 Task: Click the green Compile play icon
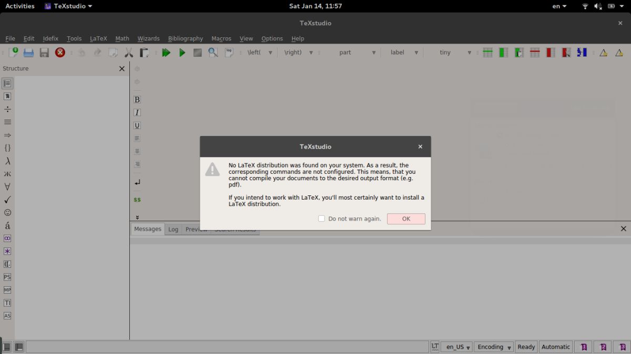(182, 53)
